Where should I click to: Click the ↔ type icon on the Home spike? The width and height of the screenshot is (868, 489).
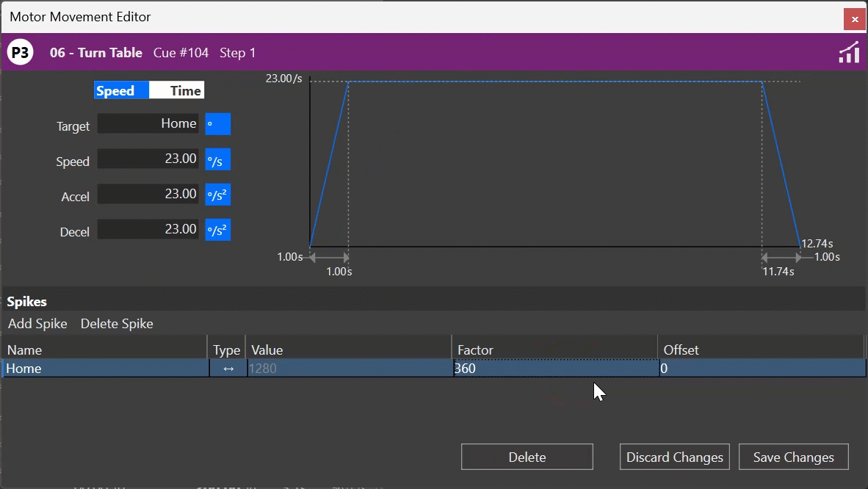click(226, 368)
